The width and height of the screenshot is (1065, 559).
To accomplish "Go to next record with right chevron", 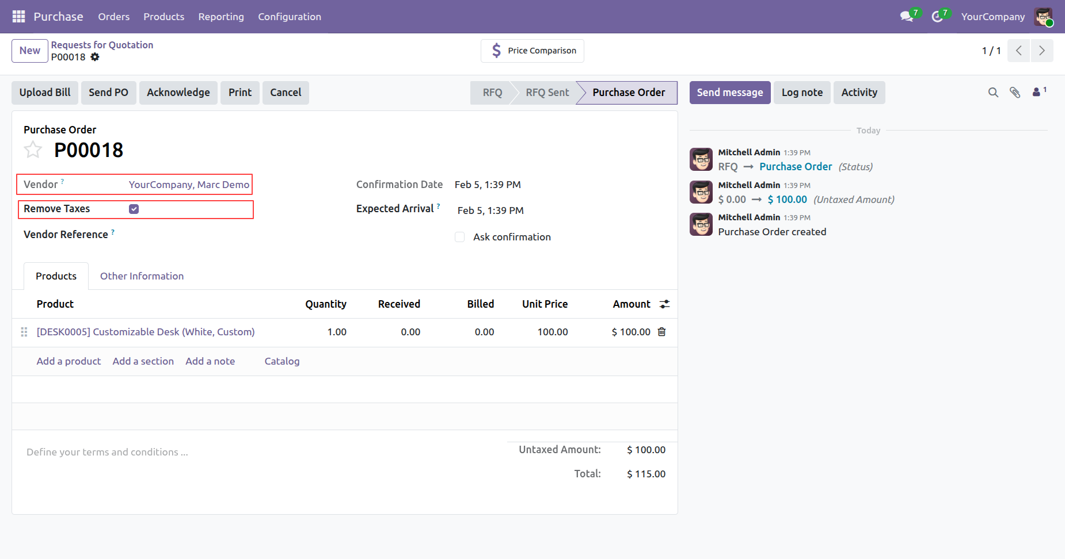I will click(1041, 51).
